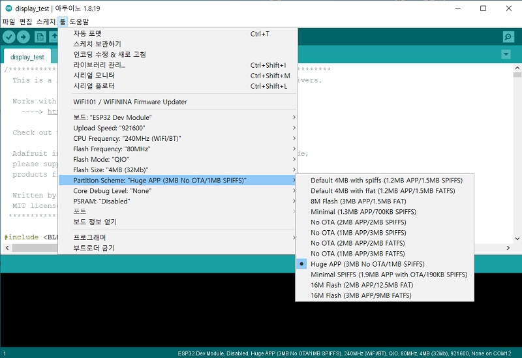Open the 스케치 menu
The image size is (522, 358).
46,22
